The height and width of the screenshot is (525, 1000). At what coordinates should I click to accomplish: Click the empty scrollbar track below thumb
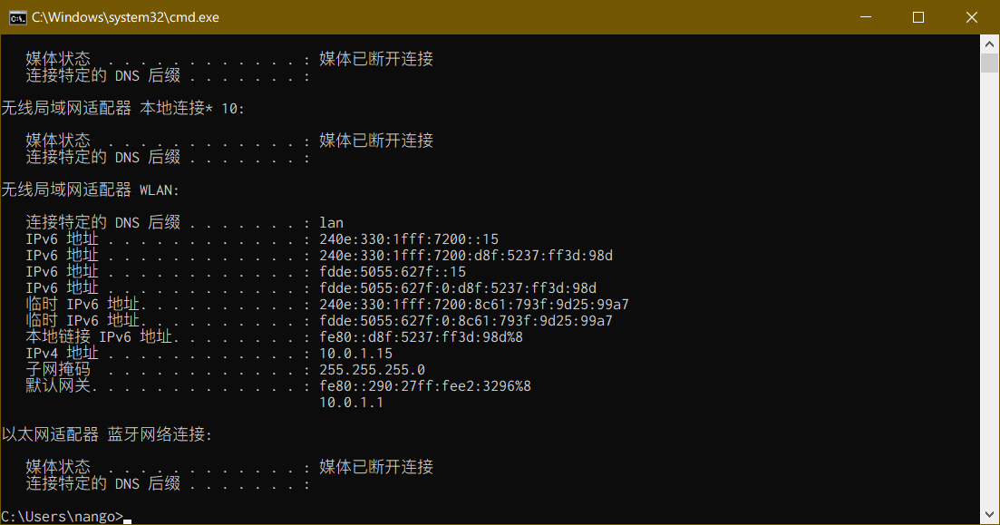pyautogui.click(x=989, y=287)
